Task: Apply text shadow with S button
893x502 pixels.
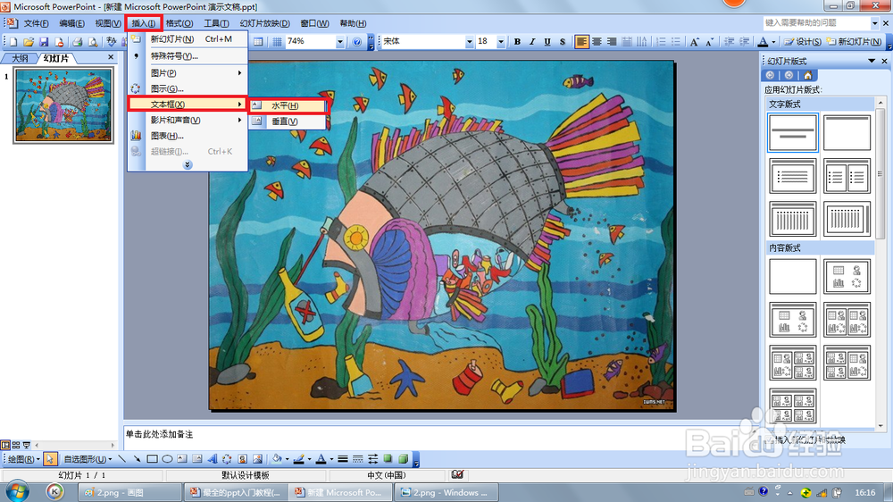Action: [562, 42]
